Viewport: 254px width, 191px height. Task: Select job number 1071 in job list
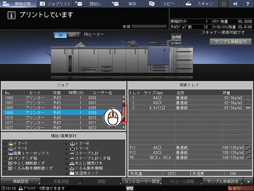[62, 123]
